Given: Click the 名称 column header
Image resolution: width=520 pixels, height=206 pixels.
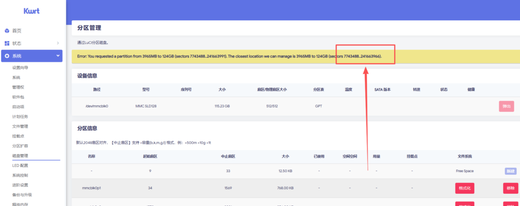Looking at the screenshot, I should [x=91, y=156].
